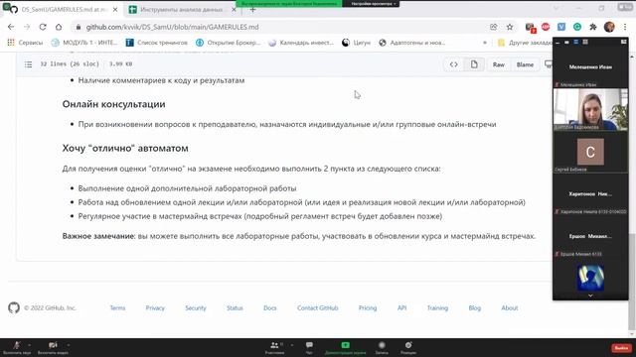Image resolution: width=636 pixels, height=357 pixels.
Task: Open the Status footer link
Action: (x=235, y=308)
